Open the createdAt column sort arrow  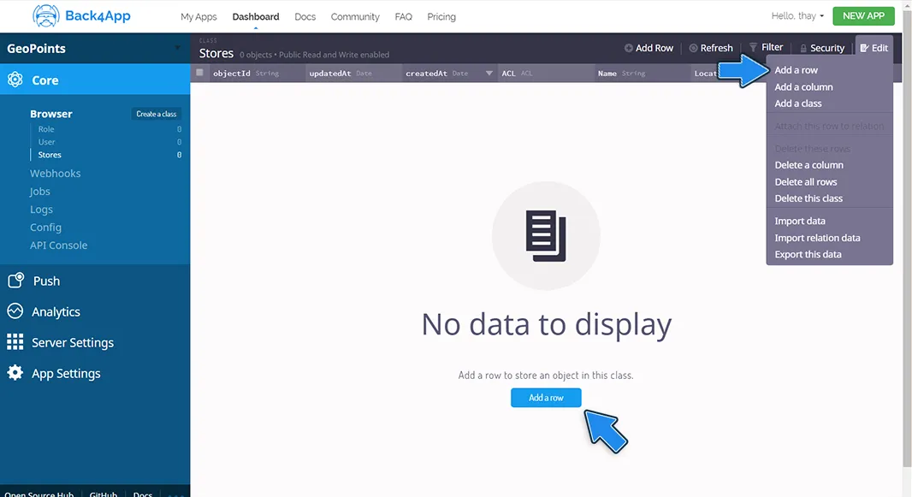pos(489,74)
